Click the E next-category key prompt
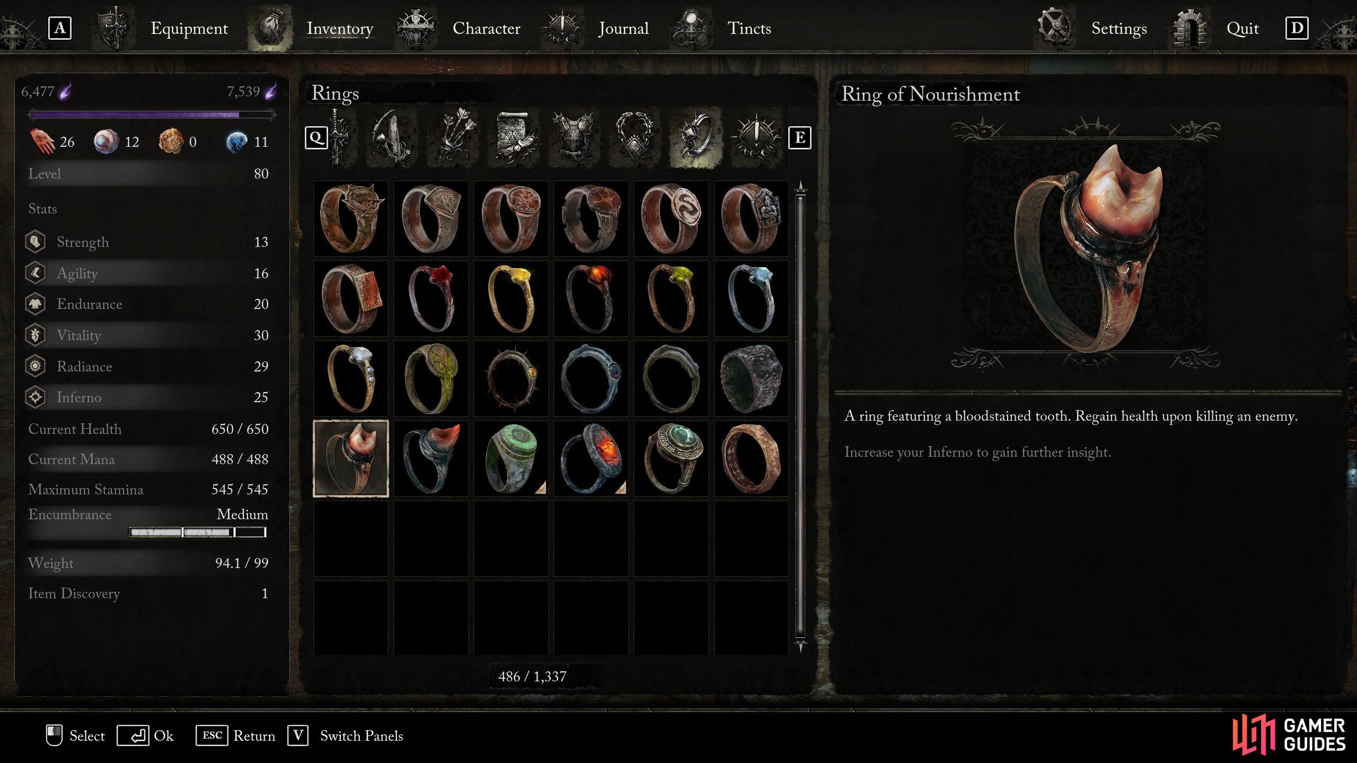 coord(799,138)
